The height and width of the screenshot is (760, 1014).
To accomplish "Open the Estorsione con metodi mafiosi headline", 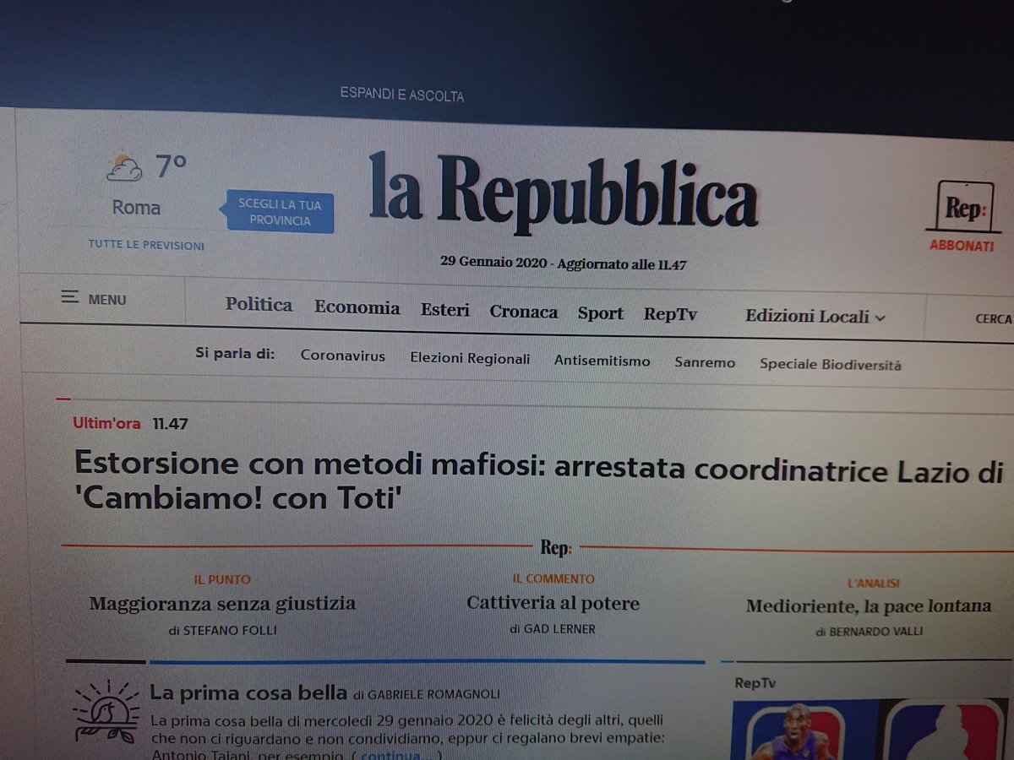I will click(x=538, y=481).
